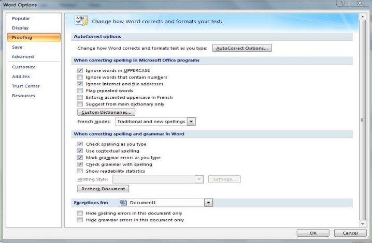This screenshot has height=243, width=372.
Task: Select the Save category
Action: tap(17, 47)
